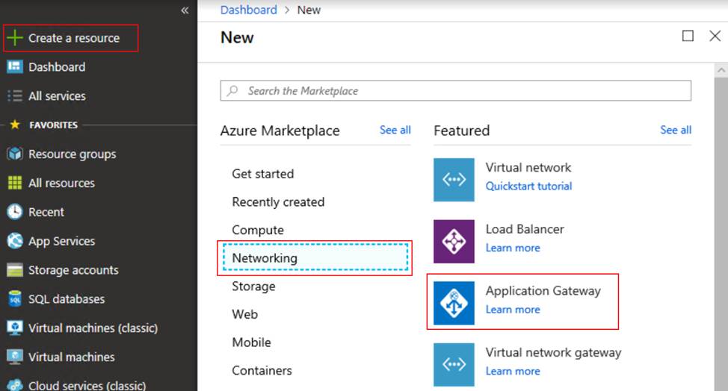
Task: Open the Virtual network featured icon
Action: click(454, 180)
